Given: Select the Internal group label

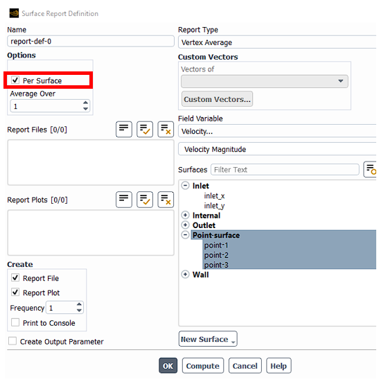Looking at the screenshot, I should coord(206,216).
